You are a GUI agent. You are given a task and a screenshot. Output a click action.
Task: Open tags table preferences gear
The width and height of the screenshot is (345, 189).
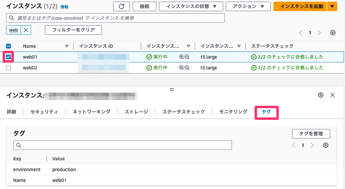pos(326,145)
